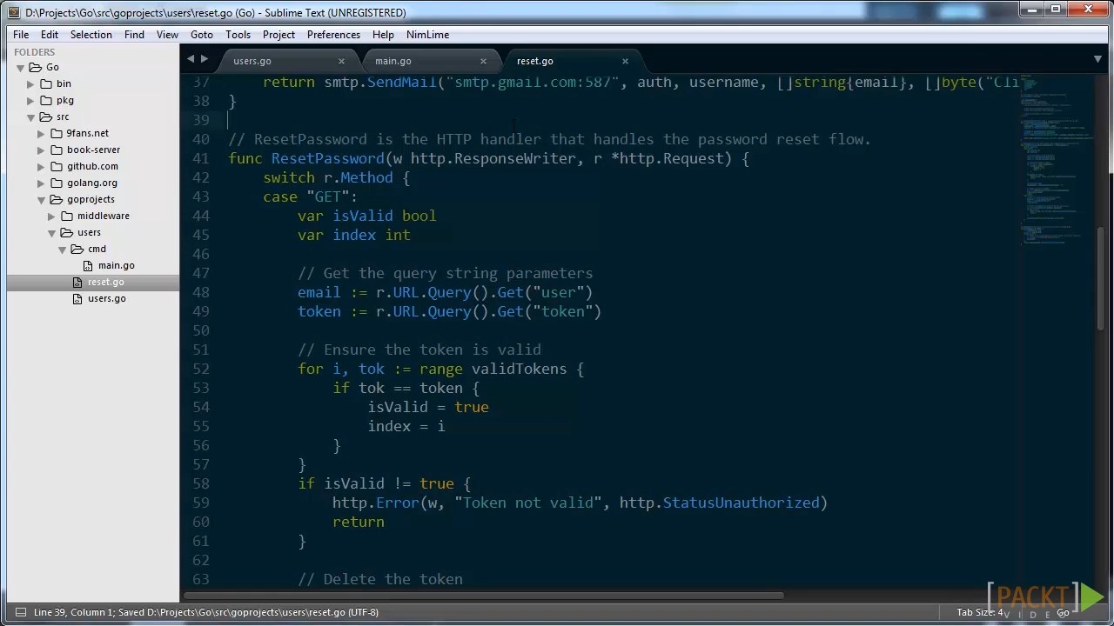Screen dimensions: 1114x626
Task: Click the Sublime Text title bar icon
Action: coord(13,12)
